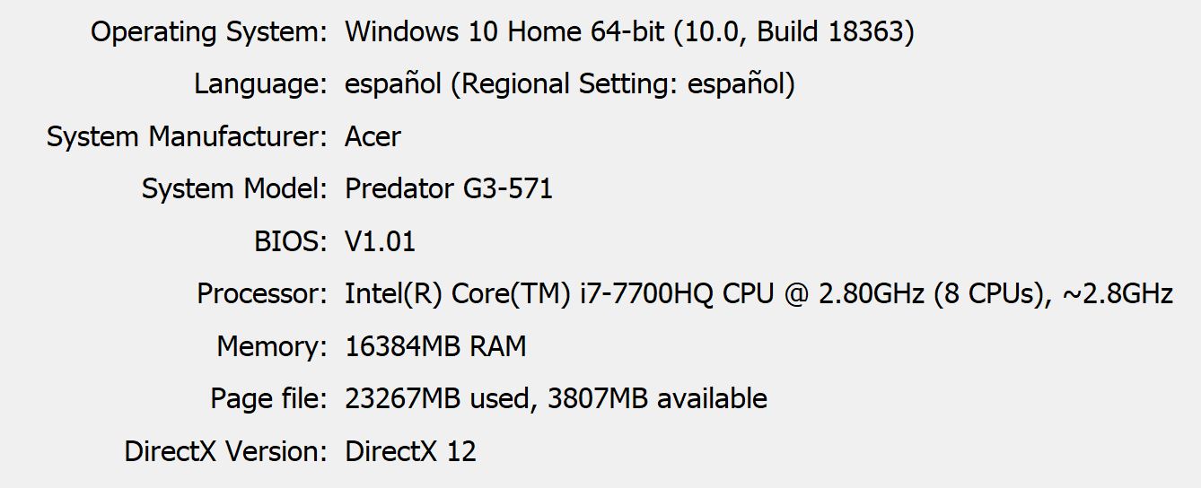This screenshot has width=1201, height=488.
Task: Select the Acer manufacturer value
Action: tap(373, 137)
